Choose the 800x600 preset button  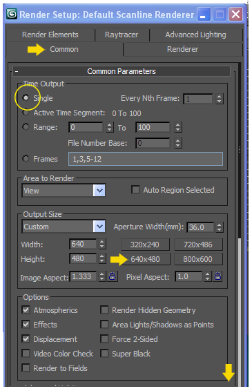(198, 259)
